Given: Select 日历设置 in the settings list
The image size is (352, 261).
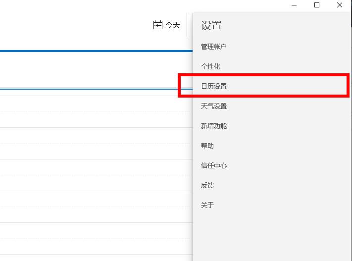Looking at the screenshot, I should click(x=214, y=86).
